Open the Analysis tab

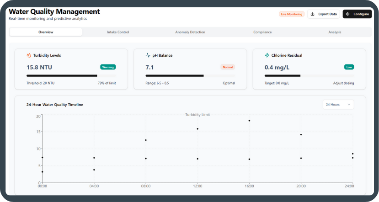pyautogui.click(x=335, y=32)
